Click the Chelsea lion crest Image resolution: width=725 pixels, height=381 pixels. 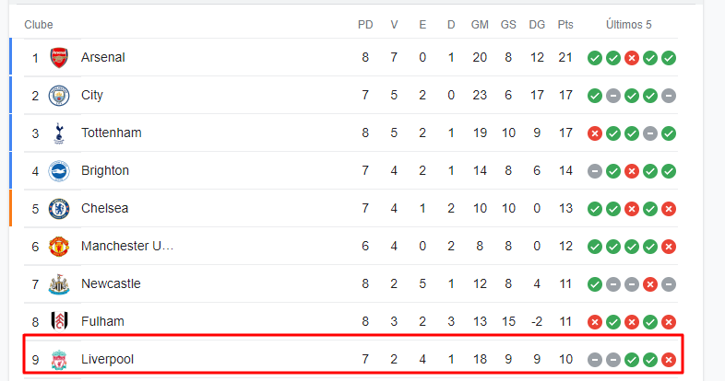coord(59,209)
